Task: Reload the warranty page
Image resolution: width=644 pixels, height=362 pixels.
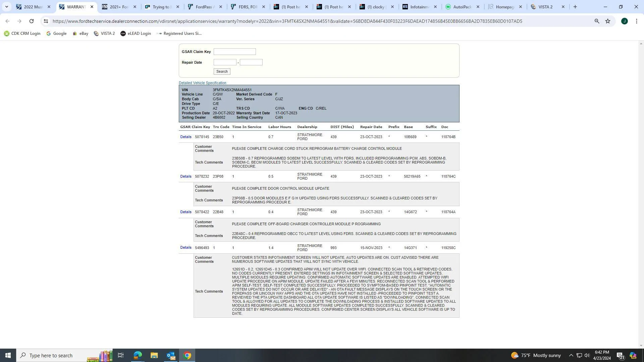Action: pyautogui.click(x=32, y=21)
